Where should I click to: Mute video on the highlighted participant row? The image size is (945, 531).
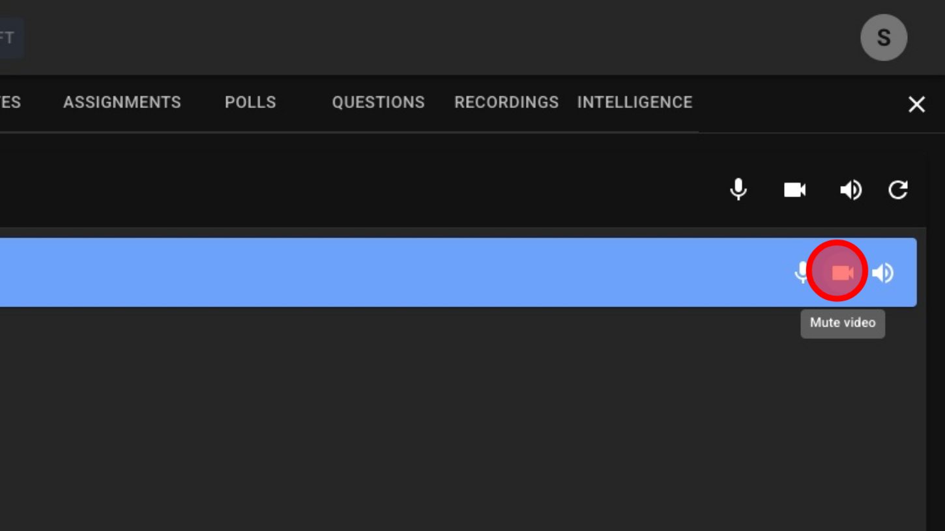842,273
